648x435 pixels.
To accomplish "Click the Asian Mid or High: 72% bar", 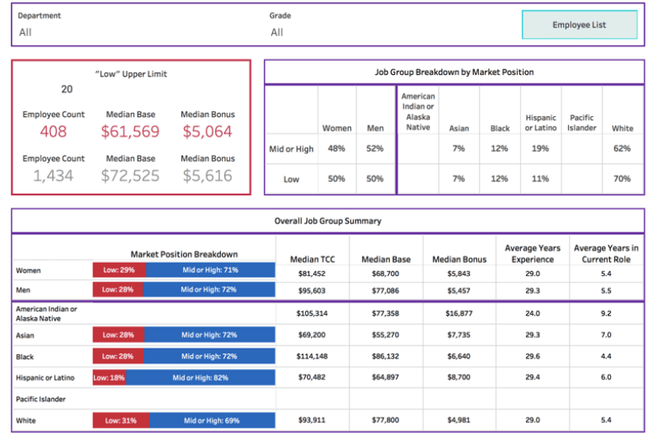I will tap(209, 334).
